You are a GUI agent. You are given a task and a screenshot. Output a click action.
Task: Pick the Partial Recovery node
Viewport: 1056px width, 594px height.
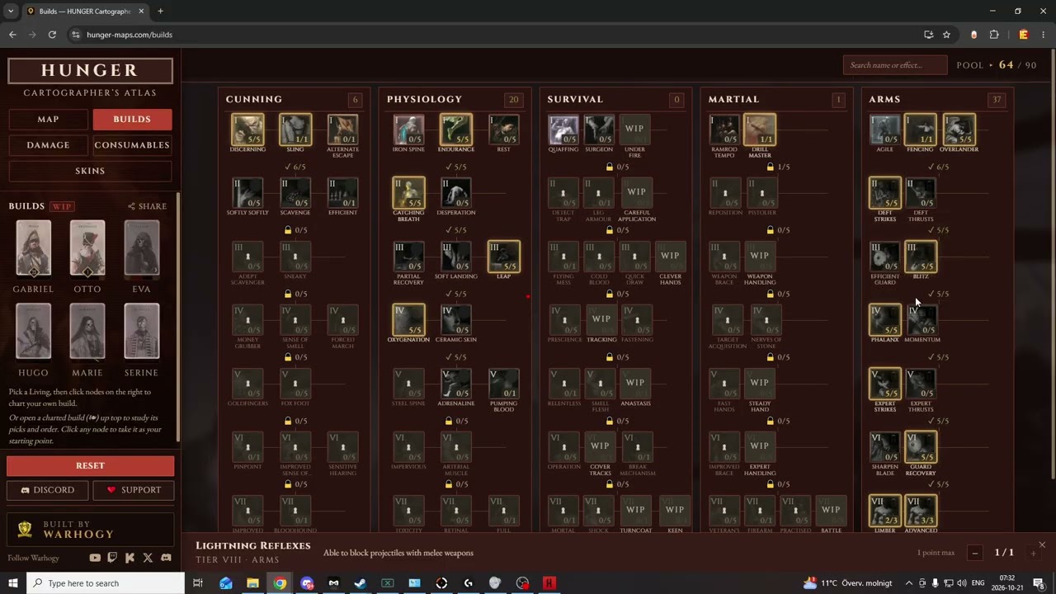click(408, 257)
